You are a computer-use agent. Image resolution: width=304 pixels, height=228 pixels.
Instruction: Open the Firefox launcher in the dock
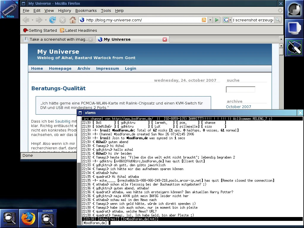click(x=28, y=218)
